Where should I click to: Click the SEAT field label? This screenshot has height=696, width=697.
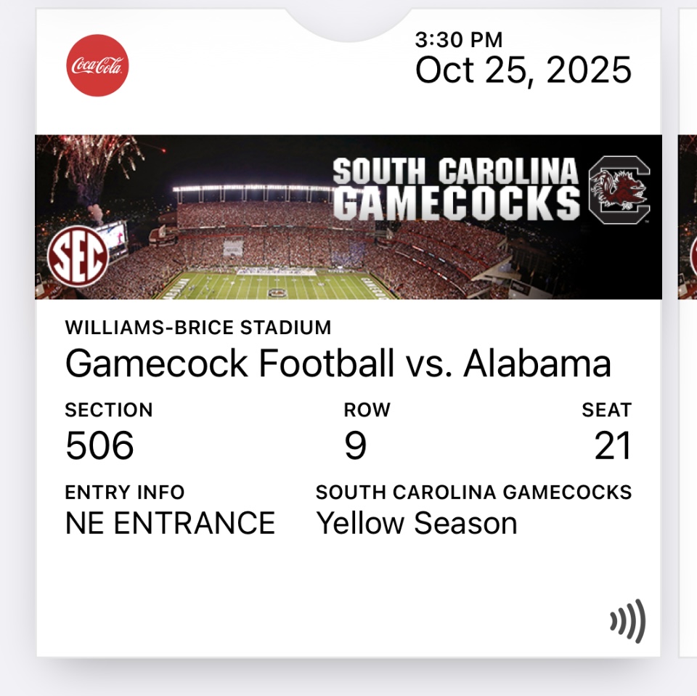coord(606,410)
